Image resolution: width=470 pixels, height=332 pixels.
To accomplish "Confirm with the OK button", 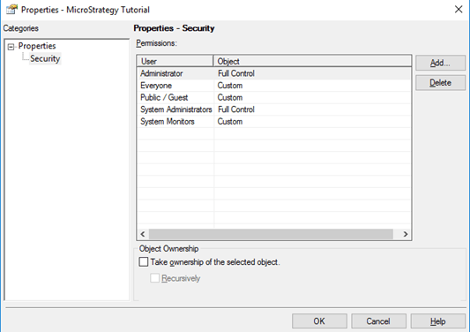I will (319, 321).
